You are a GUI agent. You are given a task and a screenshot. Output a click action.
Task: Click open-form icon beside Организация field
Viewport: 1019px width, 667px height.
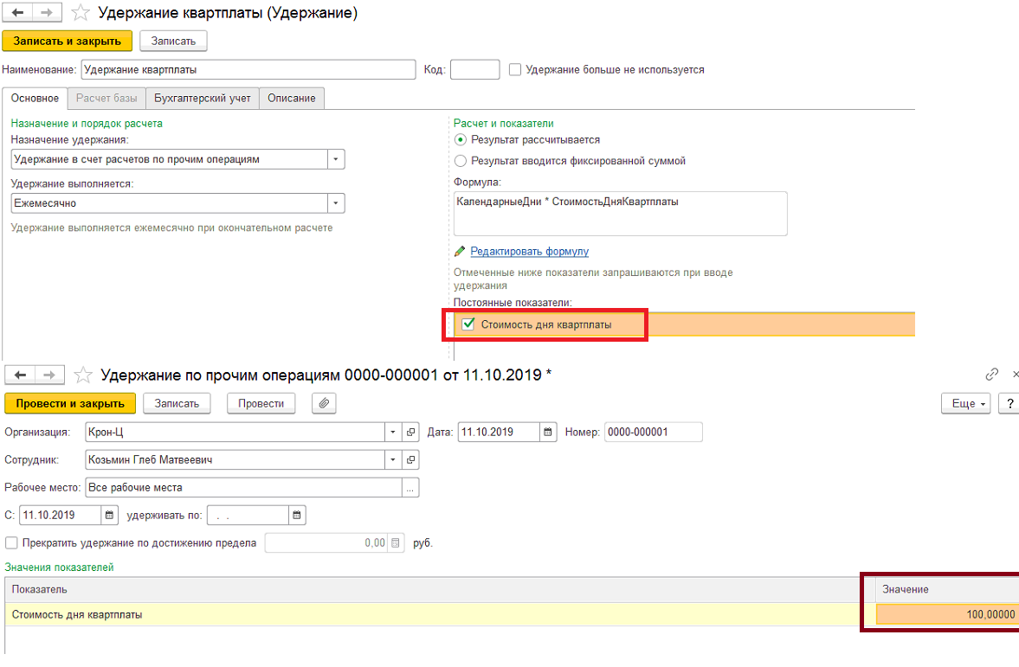(x=410, y=432)
